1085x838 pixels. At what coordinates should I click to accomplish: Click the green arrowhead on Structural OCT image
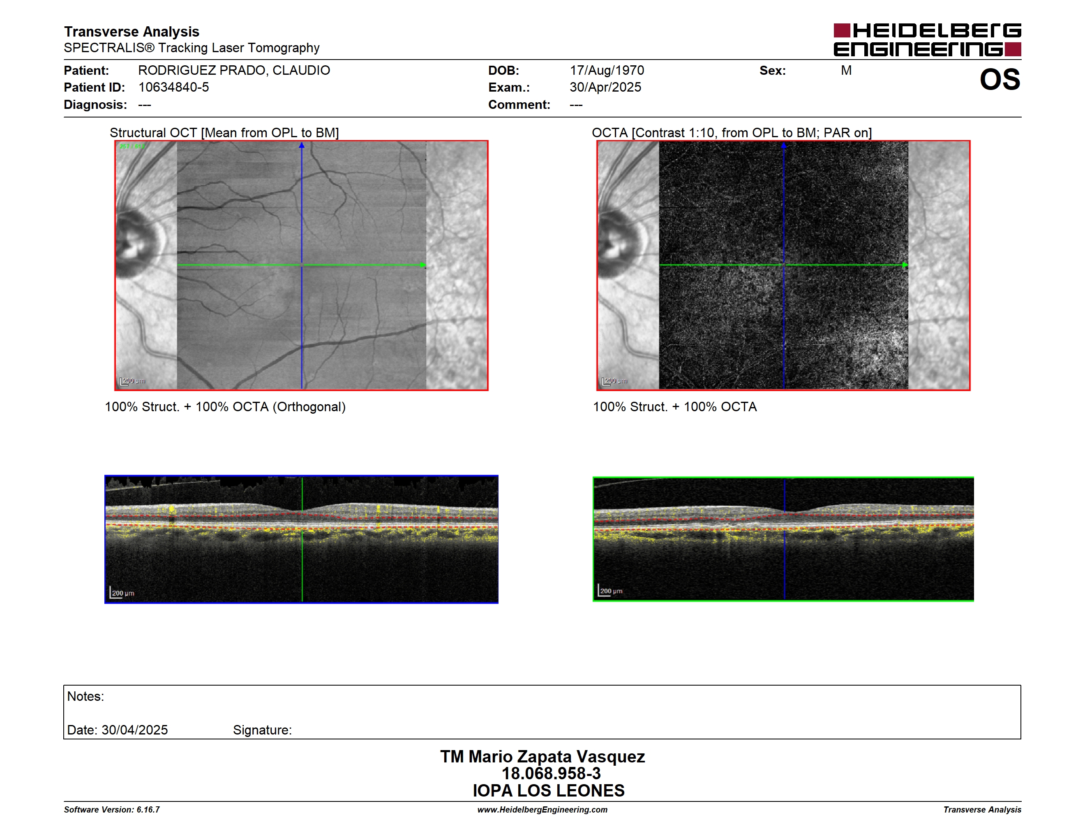click(x=423, y=265)
